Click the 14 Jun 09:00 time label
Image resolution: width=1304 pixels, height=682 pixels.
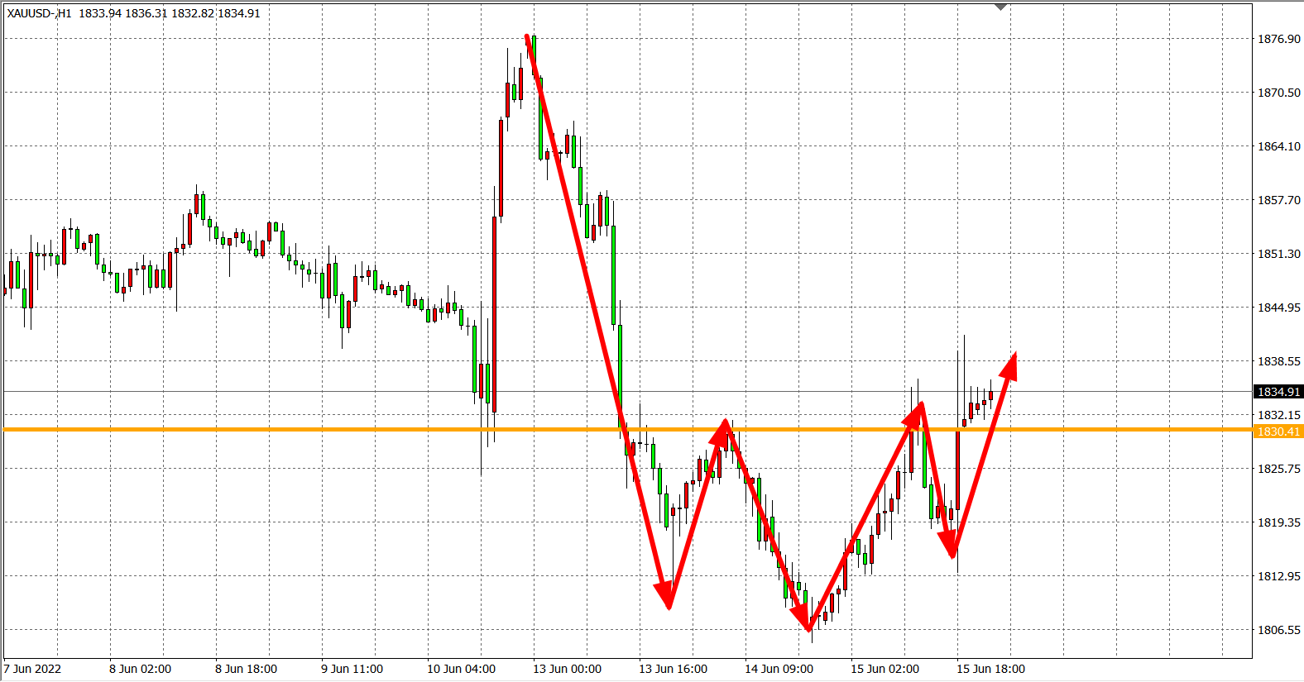point(779,669)
